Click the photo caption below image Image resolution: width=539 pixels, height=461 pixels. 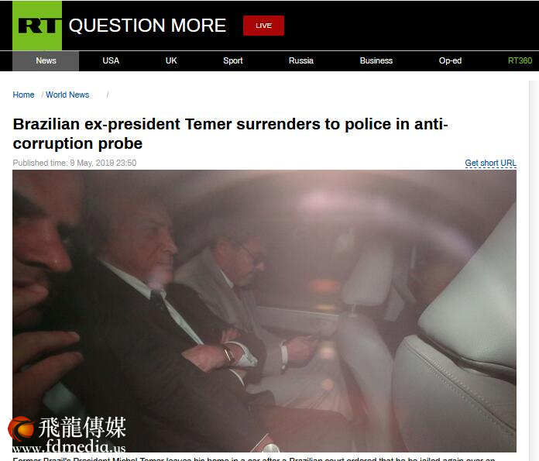point(254,459)
